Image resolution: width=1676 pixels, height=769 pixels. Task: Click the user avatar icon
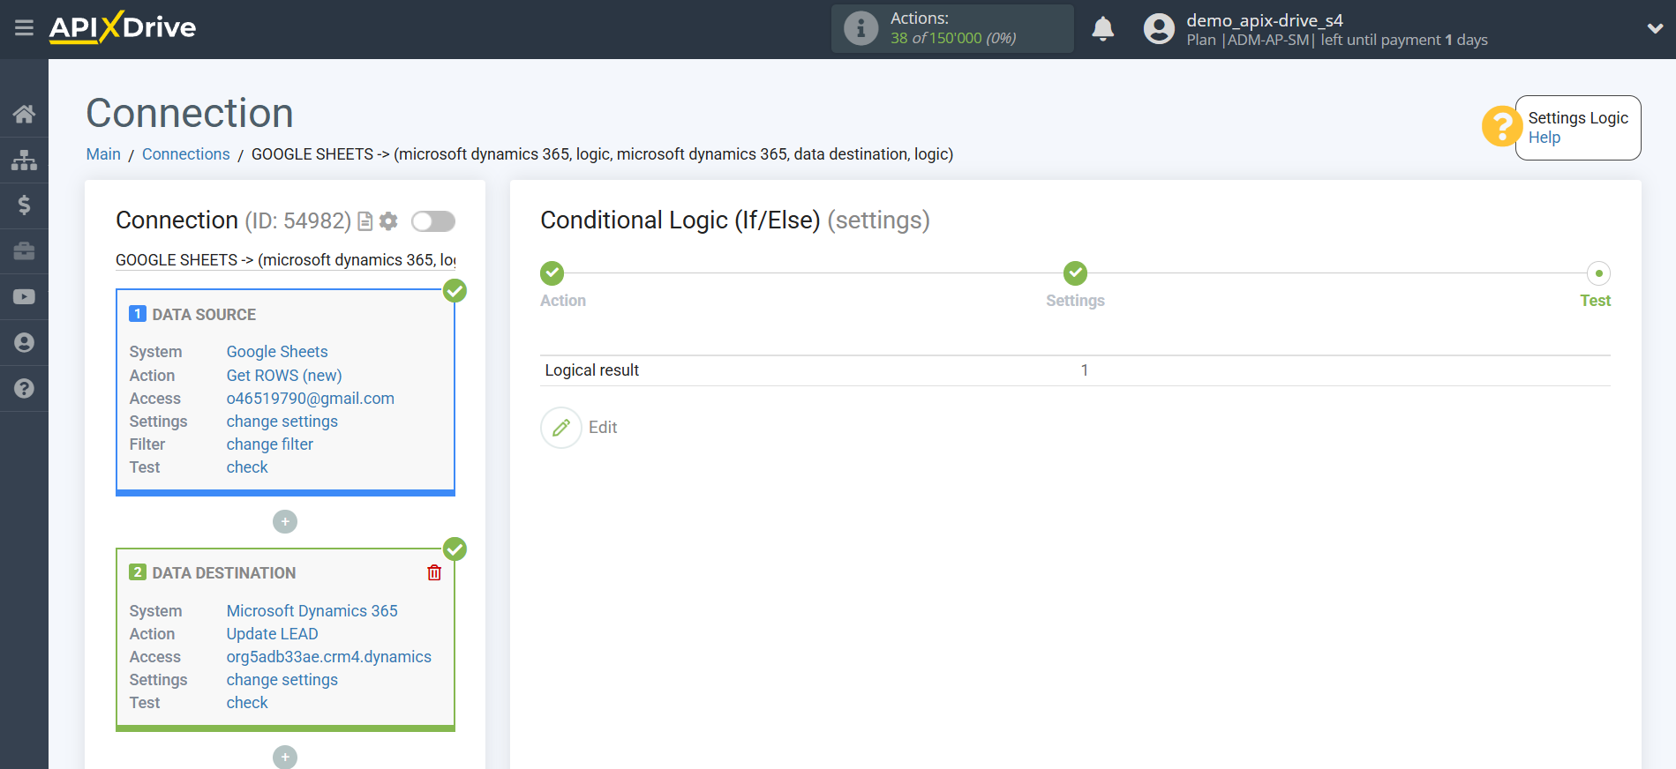pos(1159,29)
